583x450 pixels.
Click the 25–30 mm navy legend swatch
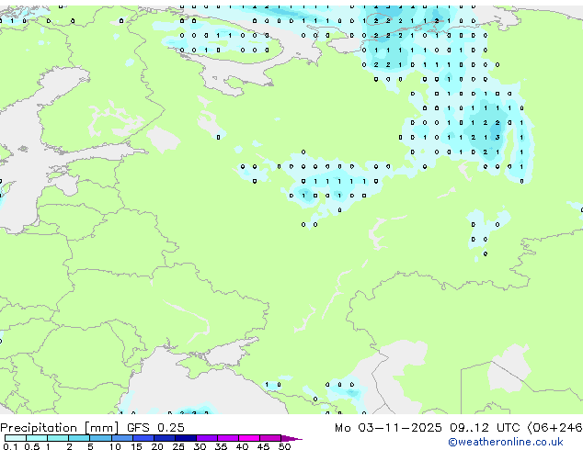click(185, 438)
